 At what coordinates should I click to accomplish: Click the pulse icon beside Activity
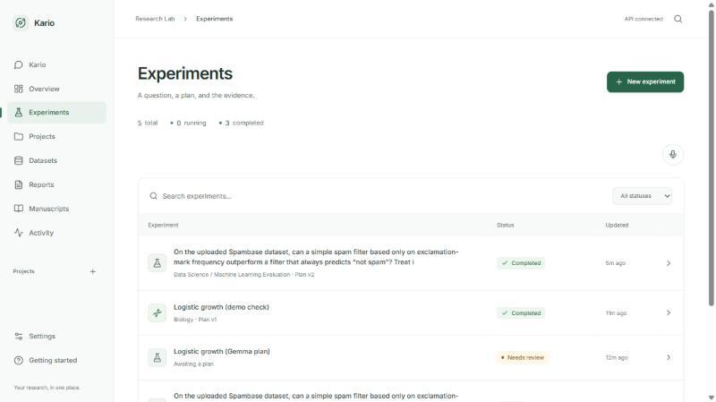[x=18, y=233]
